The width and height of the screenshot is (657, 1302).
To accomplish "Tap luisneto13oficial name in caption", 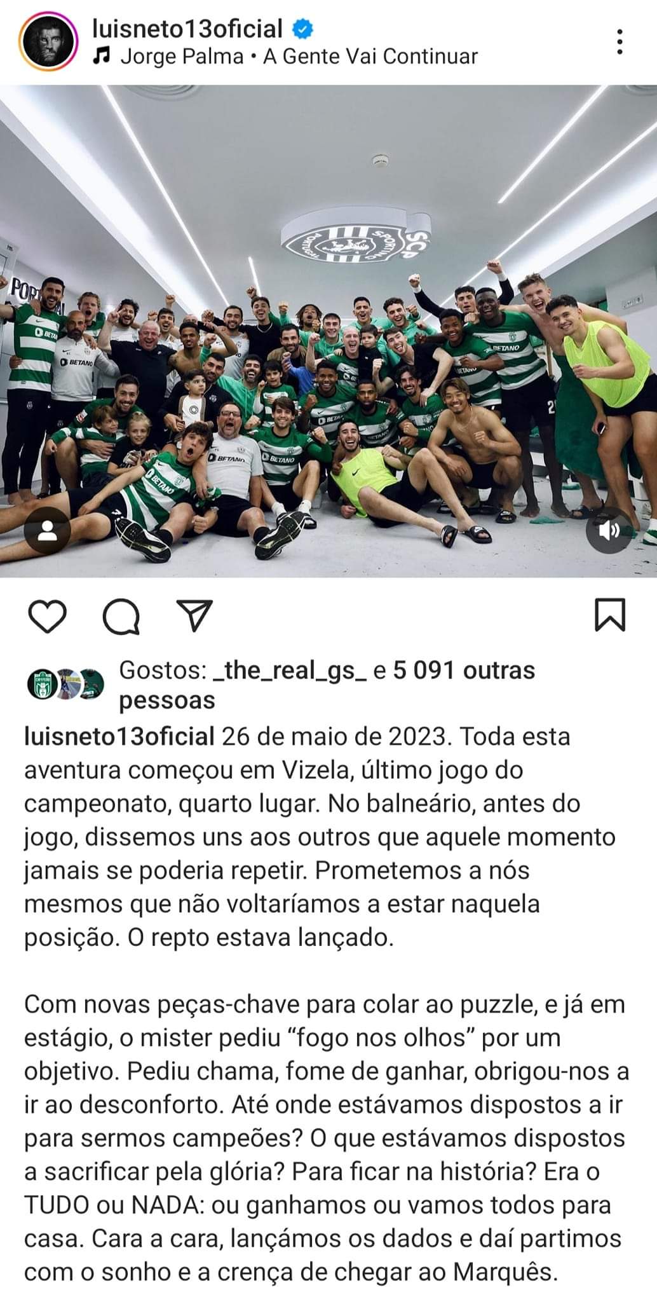I will click(x=119, y=737).
